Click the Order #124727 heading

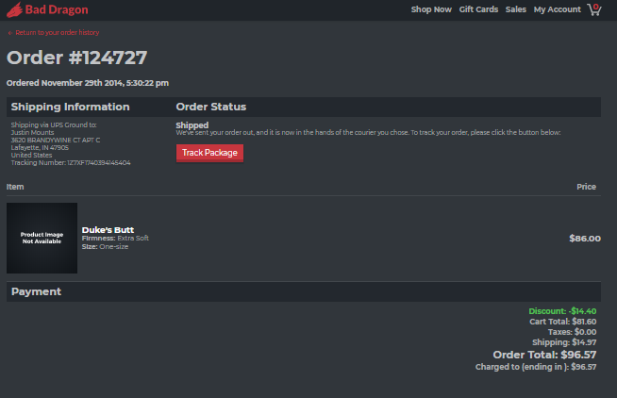76,58
